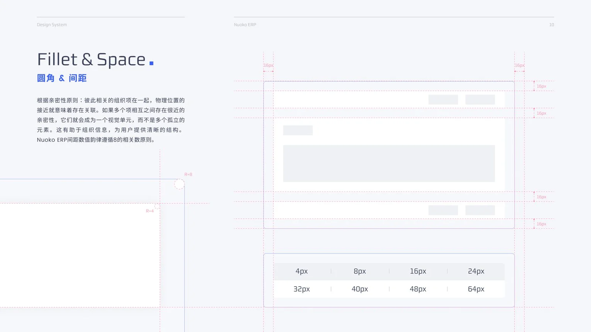The image size is (591, 332).
Task: Click the R=4 radius label
Action: click(x=150, y=211)
